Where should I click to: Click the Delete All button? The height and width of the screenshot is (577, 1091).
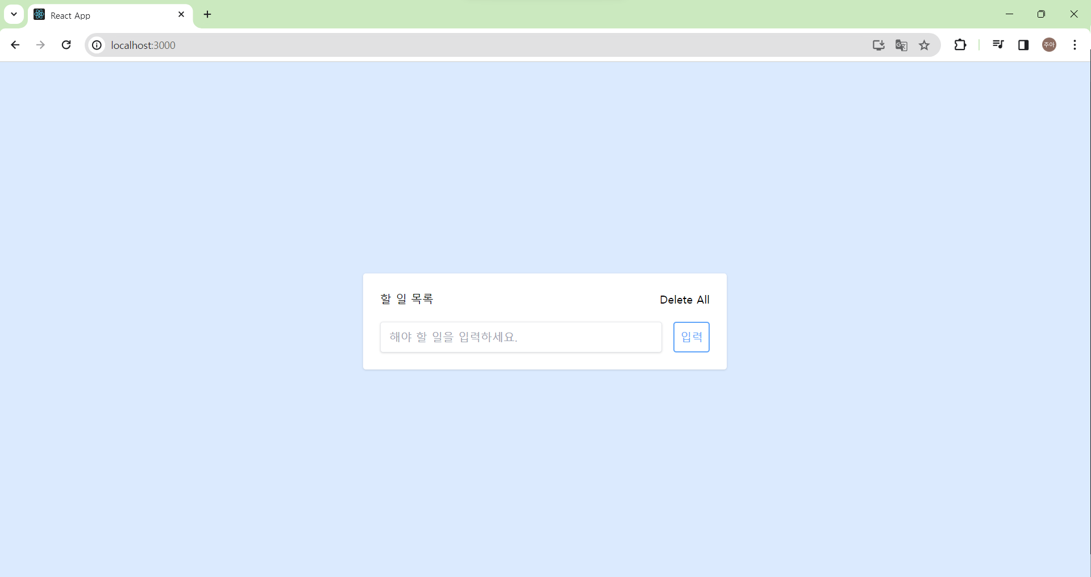pos(685,300)
